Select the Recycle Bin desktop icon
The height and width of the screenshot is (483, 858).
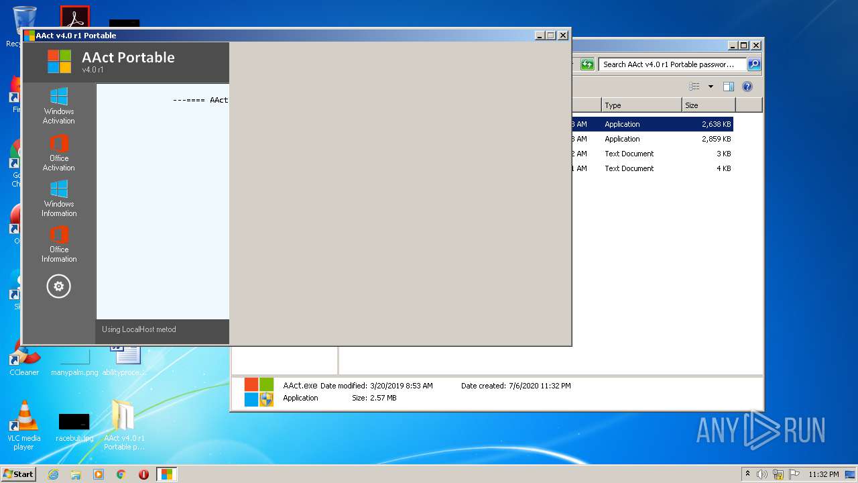click(x=23, y=25)
